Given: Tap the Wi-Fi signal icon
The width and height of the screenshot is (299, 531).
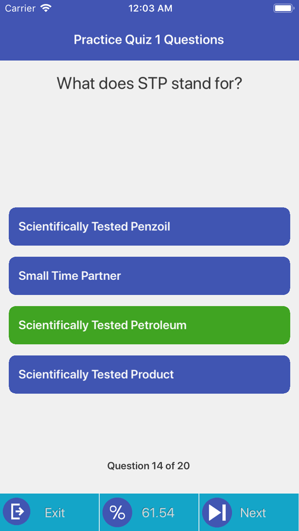Looking at the screenshot, I should click(45, 8).
